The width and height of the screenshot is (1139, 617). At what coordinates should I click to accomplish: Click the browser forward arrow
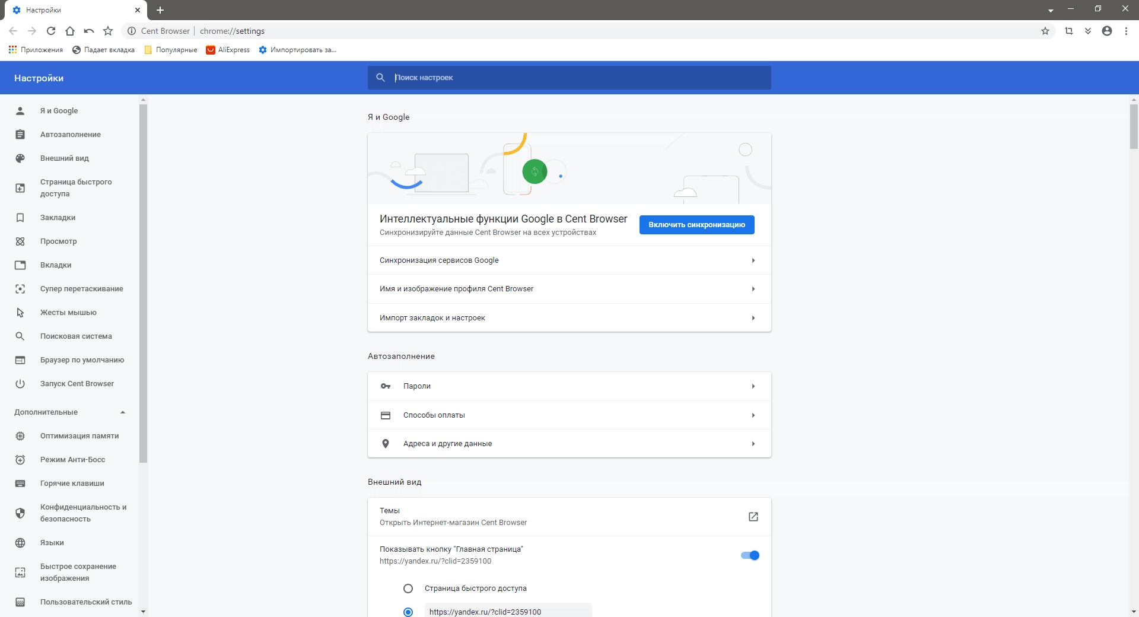[32, 31]
